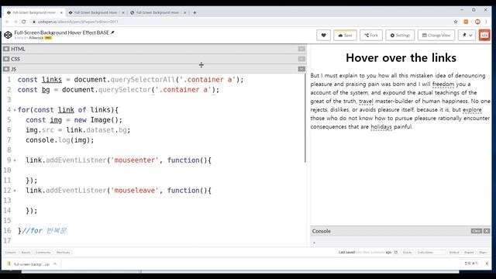Go forward in browser history
Image resolution: width=496 pixels, height=279 pixels.
click(x=15, y=22)
